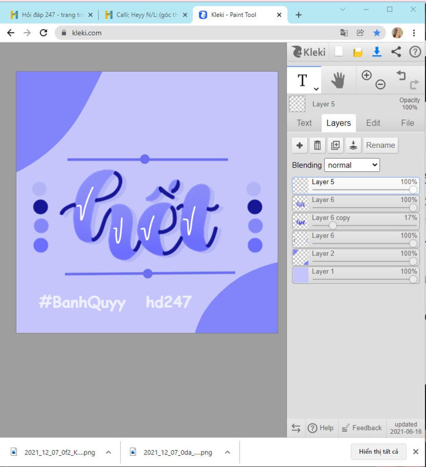Undo the last action in Kleki
The width and height of the screenshot is (426, 467).
tap(401, 75)
